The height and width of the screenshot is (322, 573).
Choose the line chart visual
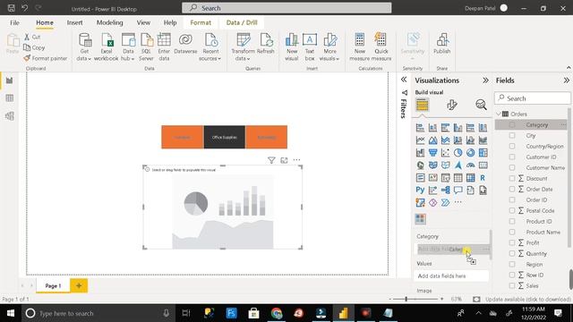420,140
